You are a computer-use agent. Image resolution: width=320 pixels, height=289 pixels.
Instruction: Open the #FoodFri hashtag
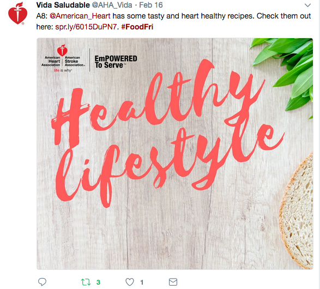click(137, 27)
